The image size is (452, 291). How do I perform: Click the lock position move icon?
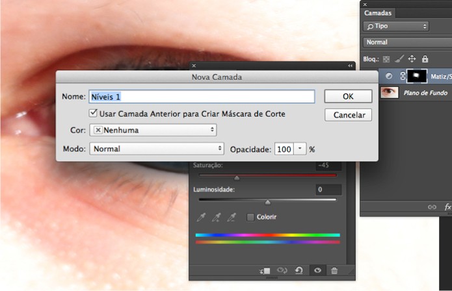412,58
